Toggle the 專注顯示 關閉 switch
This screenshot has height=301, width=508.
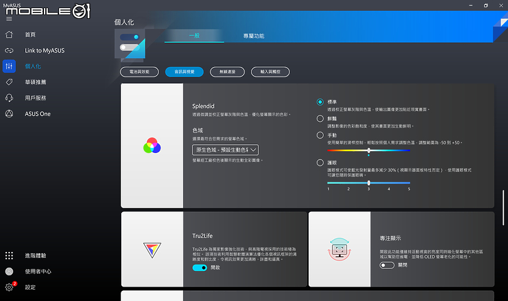[387, 265]
